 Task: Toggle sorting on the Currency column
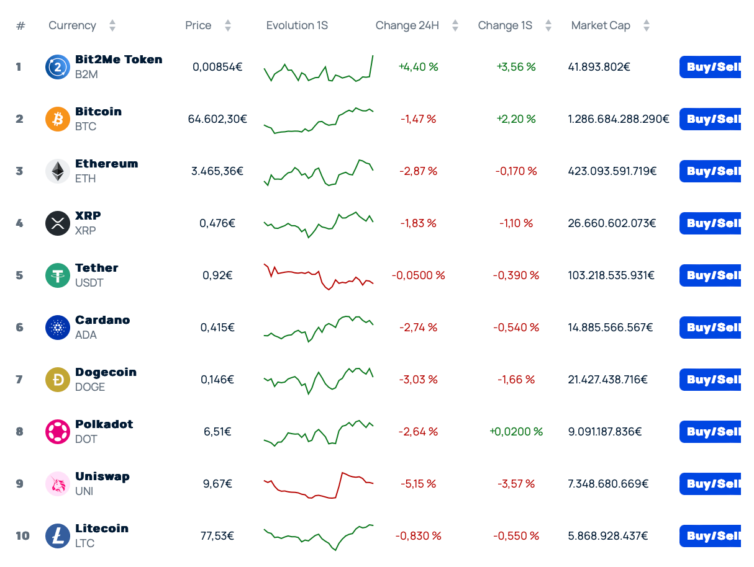(112, 25)
